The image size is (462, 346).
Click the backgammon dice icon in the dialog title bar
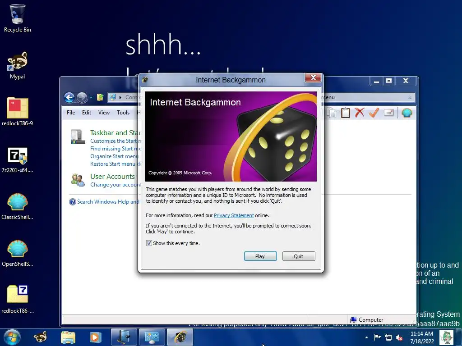145,80
